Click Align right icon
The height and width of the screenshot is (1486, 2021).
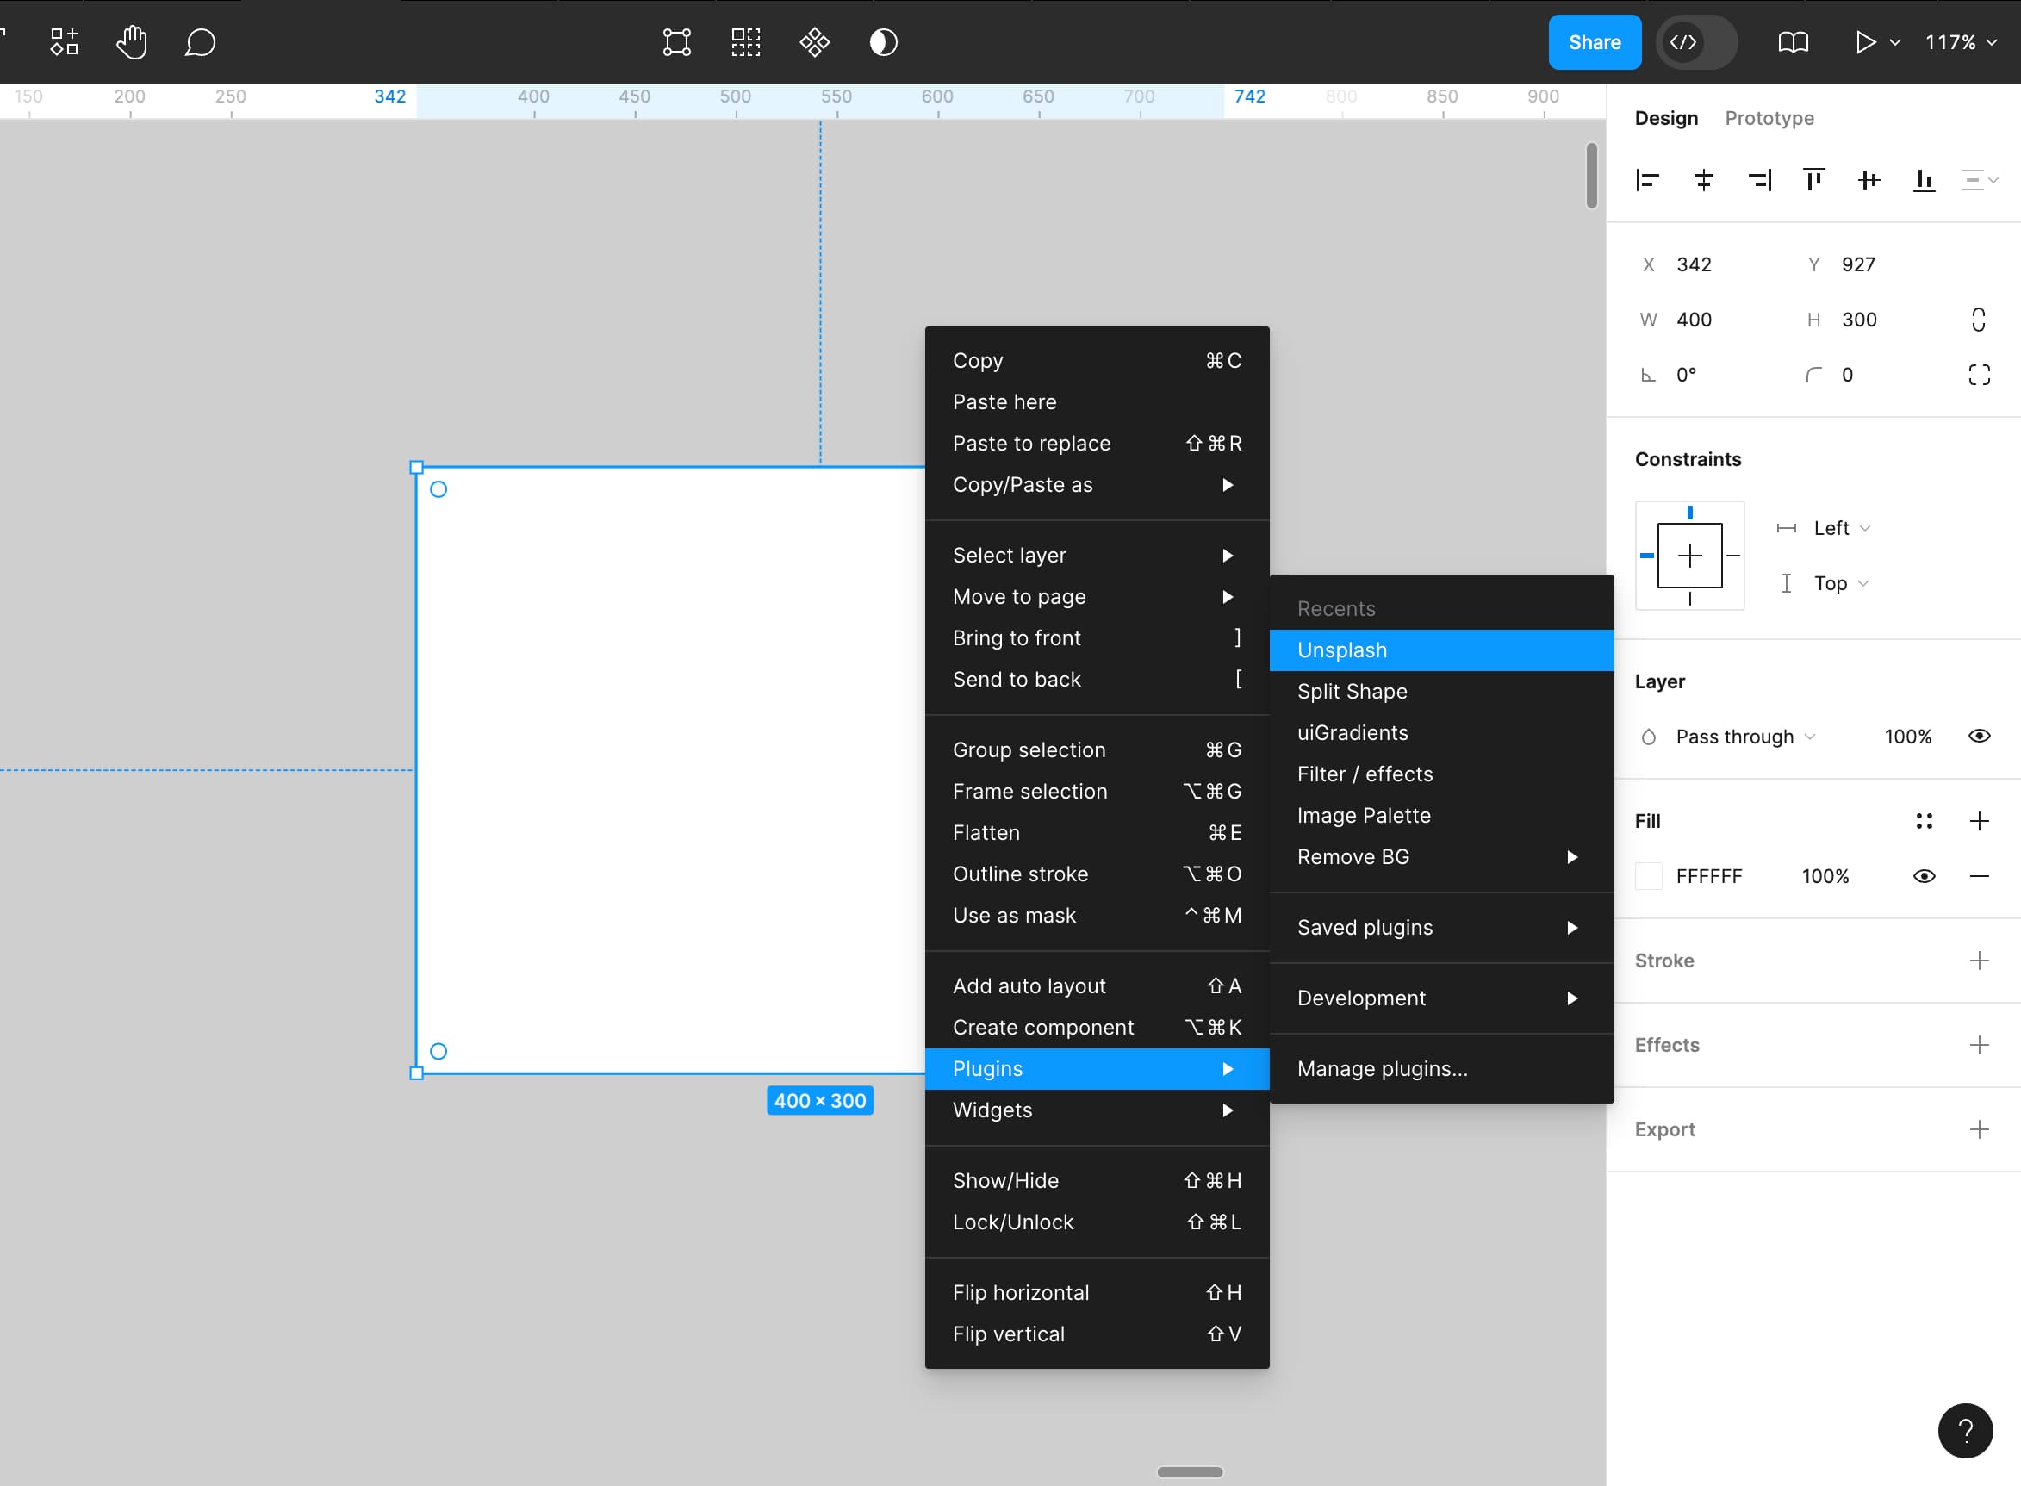(1759, 181)
